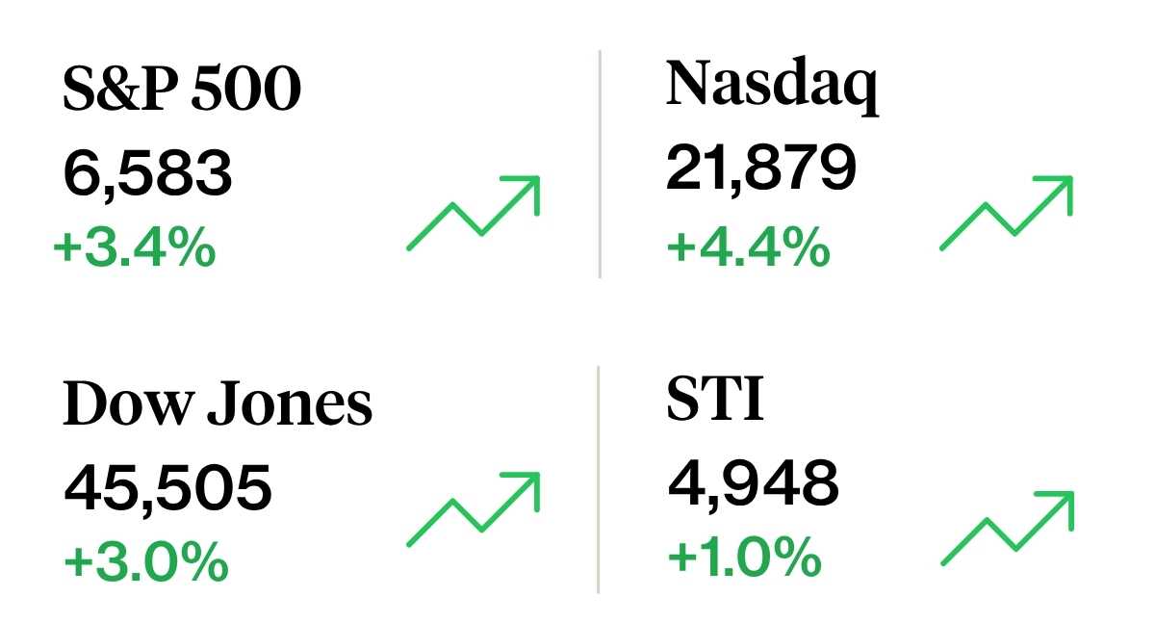The height and width of the screenshot is (623, 1155).
Task: Click the S&P 500 upward trend arrow
Action: pos(474,213)
